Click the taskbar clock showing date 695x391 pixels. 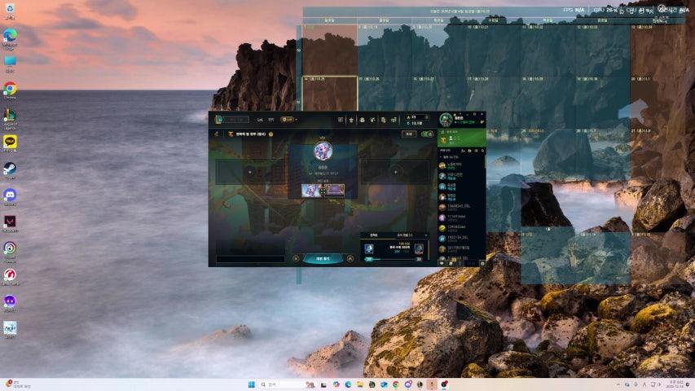point(675,384)
